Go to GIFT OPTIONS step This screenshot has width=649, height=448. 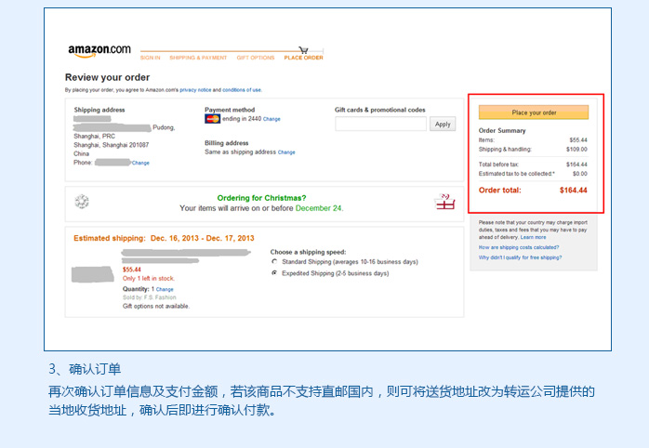(x=256, y=58)
